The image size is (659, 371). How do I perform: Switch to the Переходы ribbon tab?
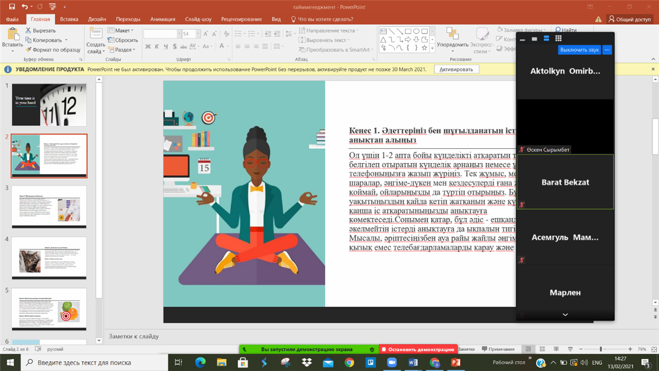coord(128,19)
